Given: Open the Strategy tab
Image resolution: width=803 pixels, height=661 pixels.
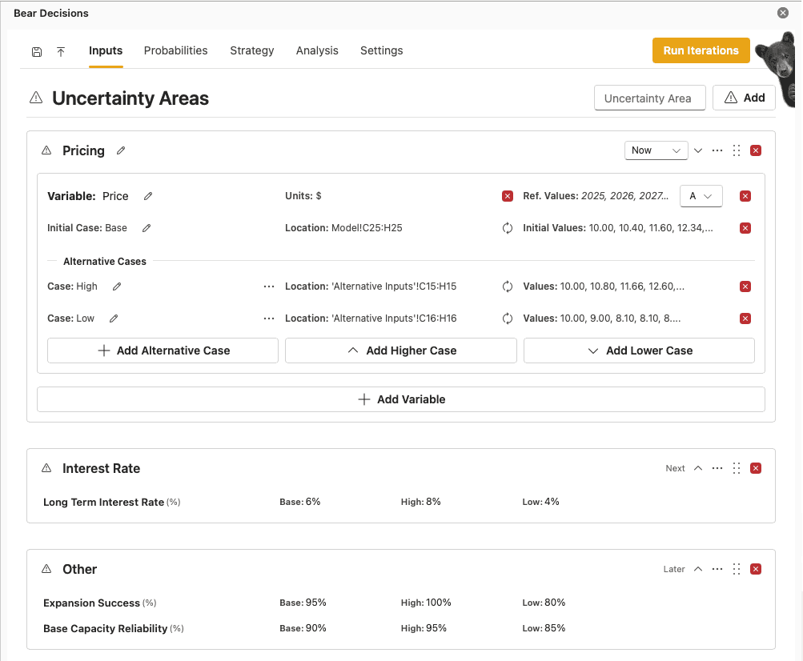Looking at the screenshot, I should [x=252, y=50].
